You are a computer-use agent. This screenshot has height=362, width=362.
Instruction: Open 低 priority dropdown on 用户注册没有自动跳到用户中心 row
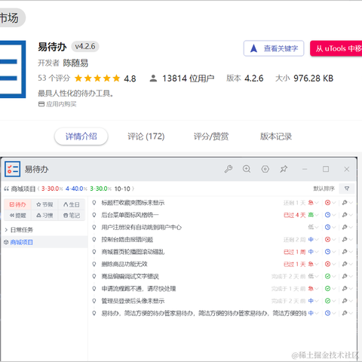[313, 227]
